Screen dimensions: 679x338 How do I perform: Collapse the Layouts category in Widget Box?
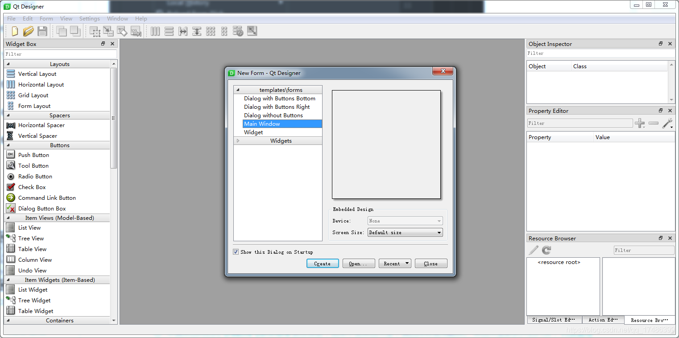pyautogui.click(x=8, y=64)
